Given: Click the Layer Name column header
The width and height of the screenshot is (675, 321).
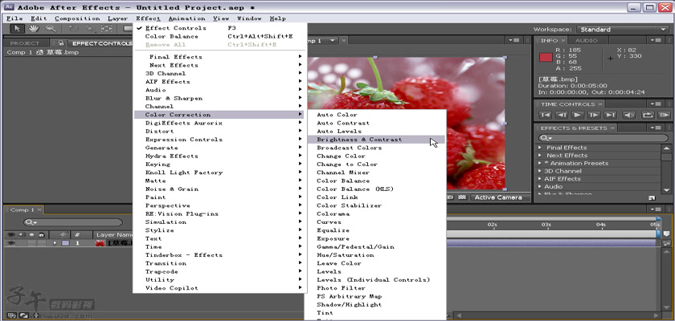Looking at the screenshot, I should click(x=112, y=235).
